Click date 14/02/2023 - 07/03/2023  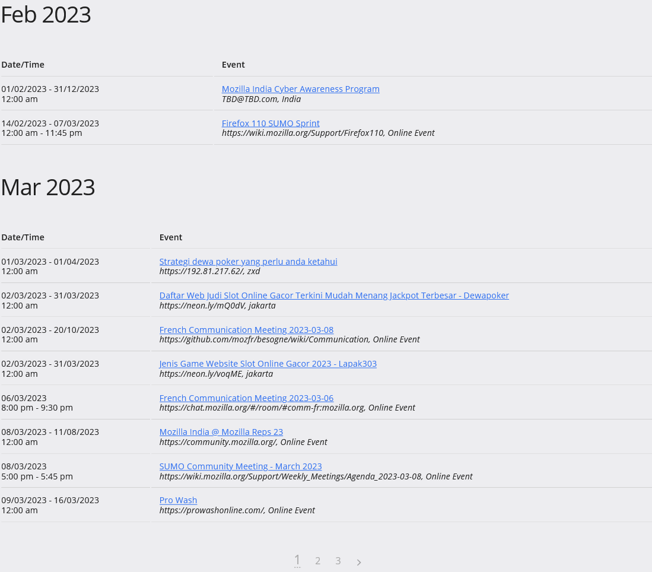pos(50,123)
